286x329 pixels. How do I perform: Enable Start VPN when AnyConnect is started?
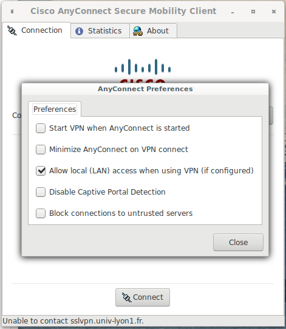click(41, 128)
